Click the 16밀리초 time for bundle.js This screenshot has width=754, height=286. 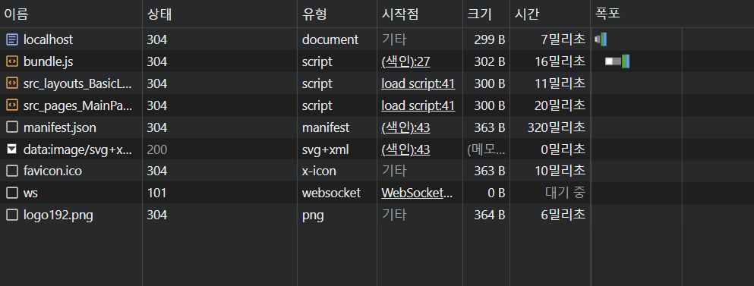click(560, 61)
